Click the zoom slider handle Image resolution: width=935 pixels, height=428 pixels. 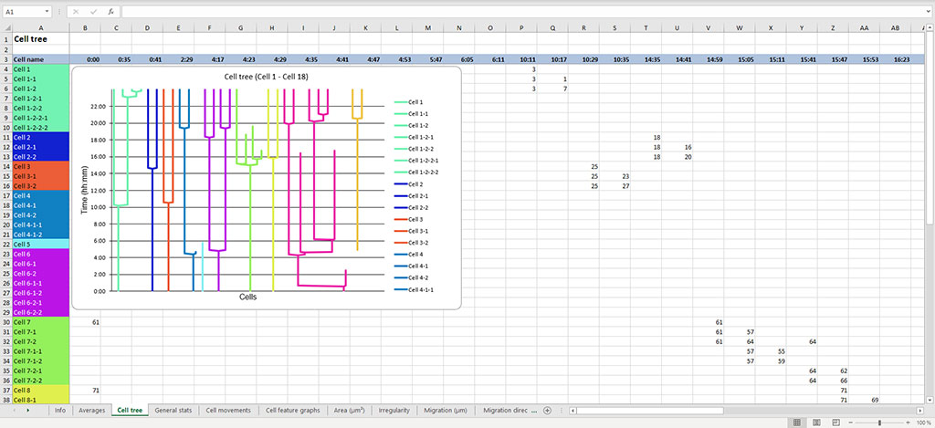[879, 422]
